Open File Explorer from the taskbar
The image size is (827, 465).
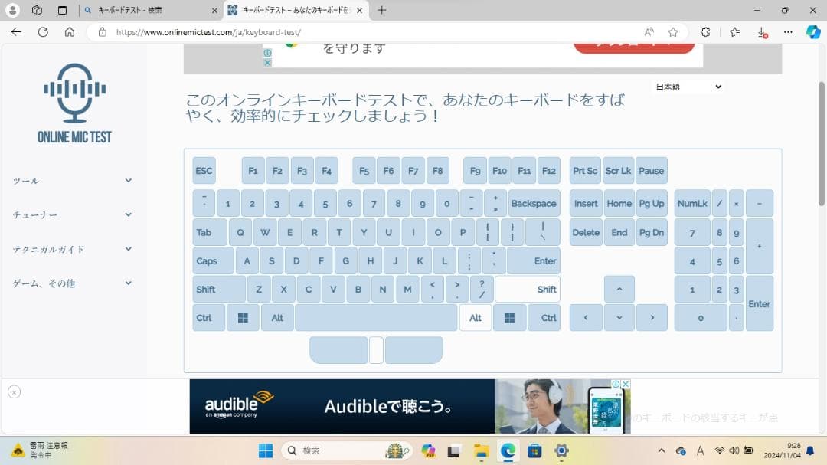pos(480,450)
